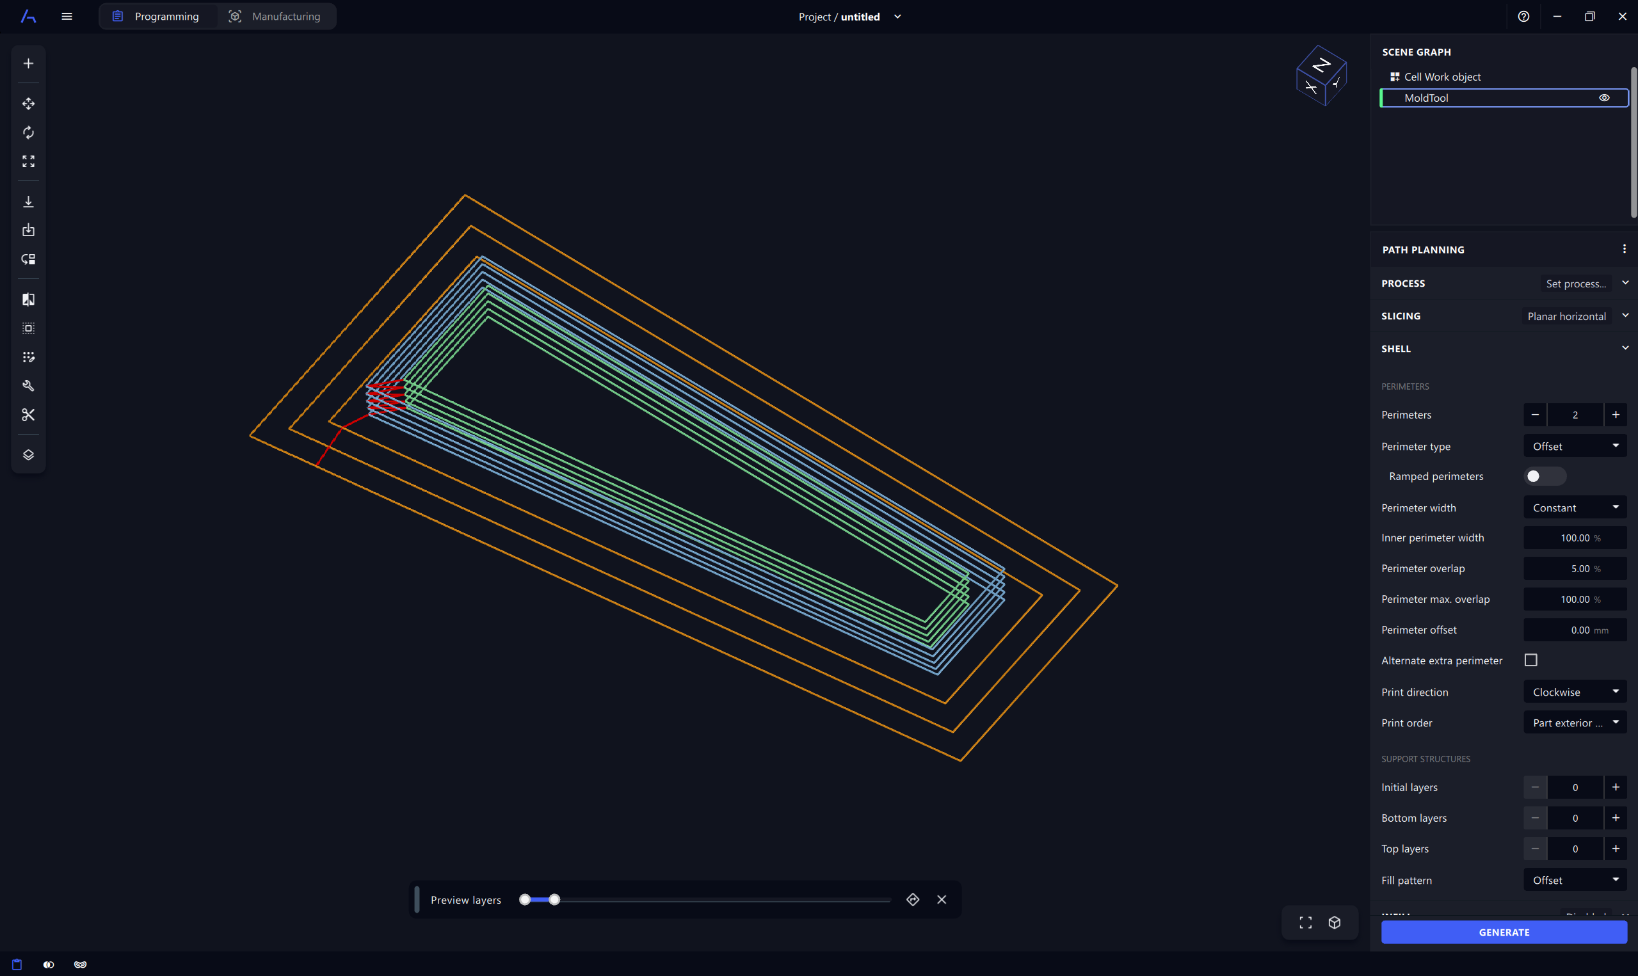Click the fit-to-view frame icon
The image size is (1638, 976).
click(x=1305, y=923)
